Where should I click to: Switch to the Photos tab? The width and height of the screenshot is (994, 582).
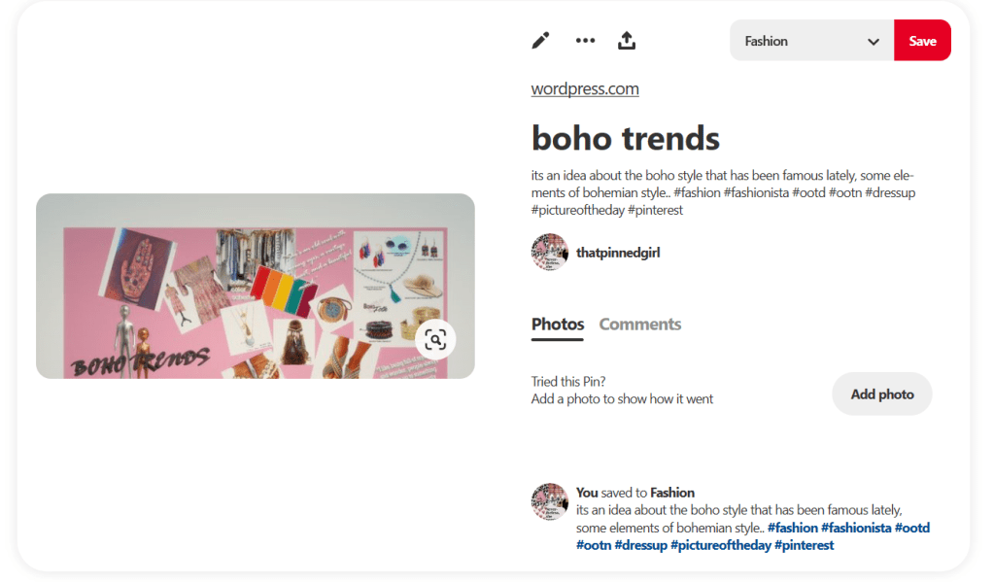point(558,325)
